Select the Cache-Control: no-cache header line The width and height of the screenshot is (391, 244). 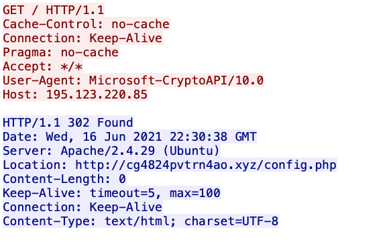click(x=87, y=24)
